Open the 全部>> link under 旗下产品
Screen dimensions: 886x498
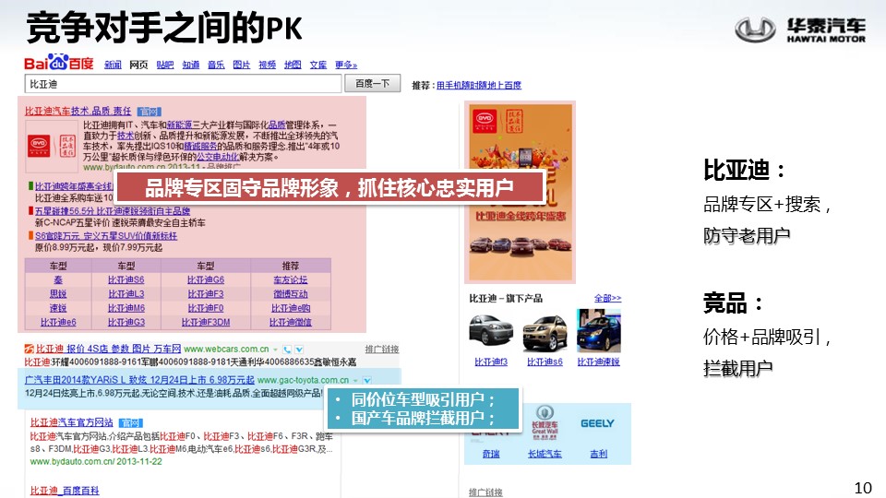pos(607,298)
